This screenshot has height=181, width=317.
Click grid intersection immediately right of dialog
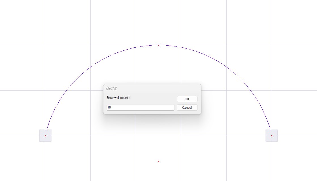coord(226,90)
